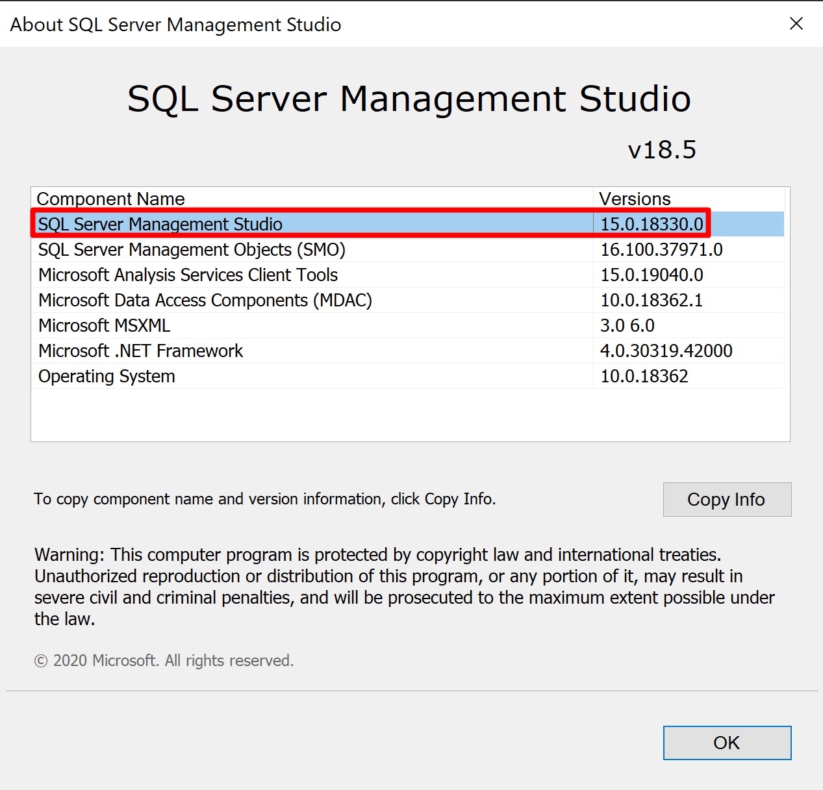Click the v18.5 version label
This screenshot has width=823, height=790.
662,150
